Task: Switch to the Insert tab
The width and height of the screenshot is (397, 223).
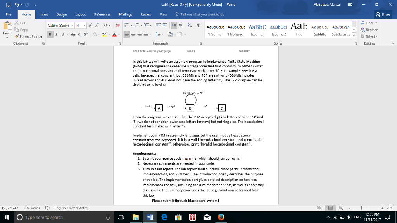Action: [x=43, y=14]
